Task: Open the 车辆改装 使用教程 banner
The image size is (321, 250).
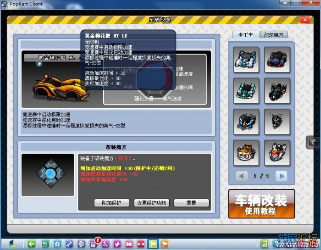Action: tap(261, 204)
